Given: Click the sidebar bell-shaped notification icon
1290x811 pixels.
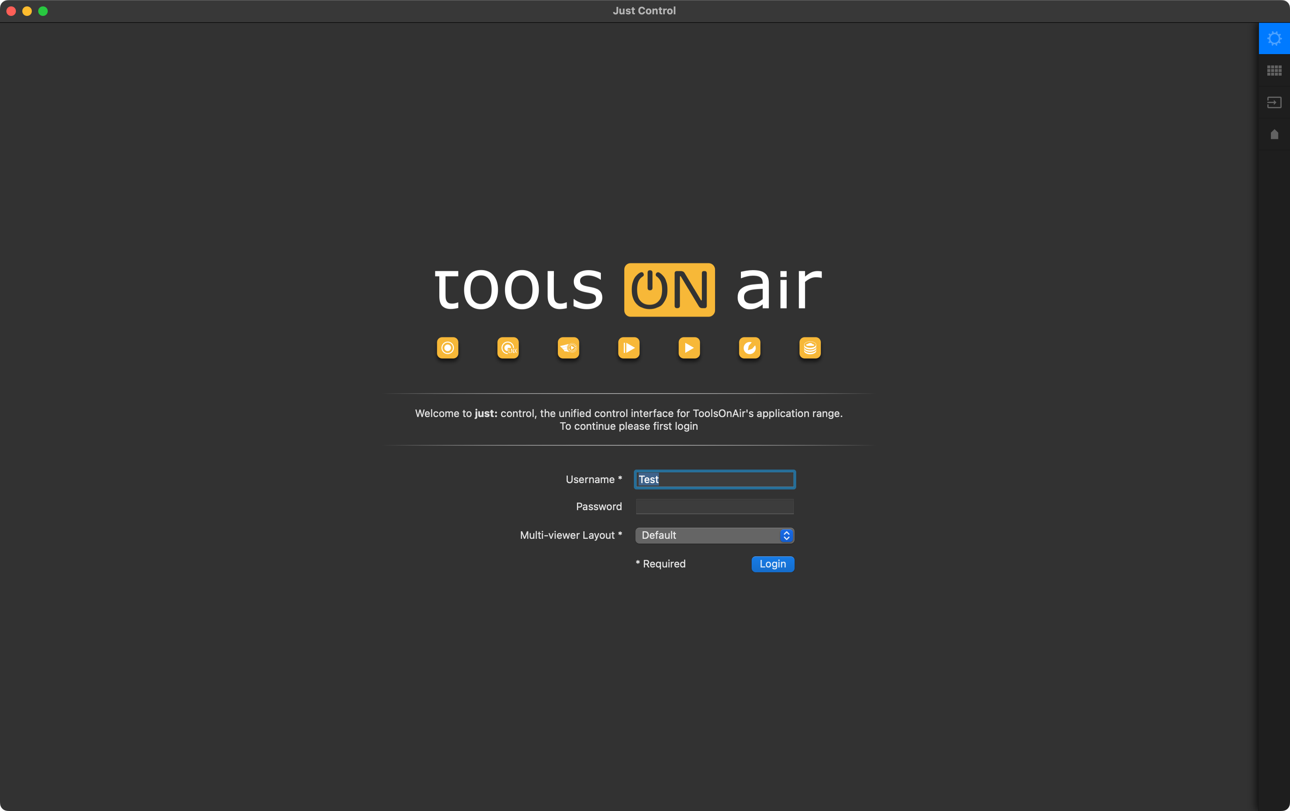Looking at the screenshot, I should (x=1274, y=135).
